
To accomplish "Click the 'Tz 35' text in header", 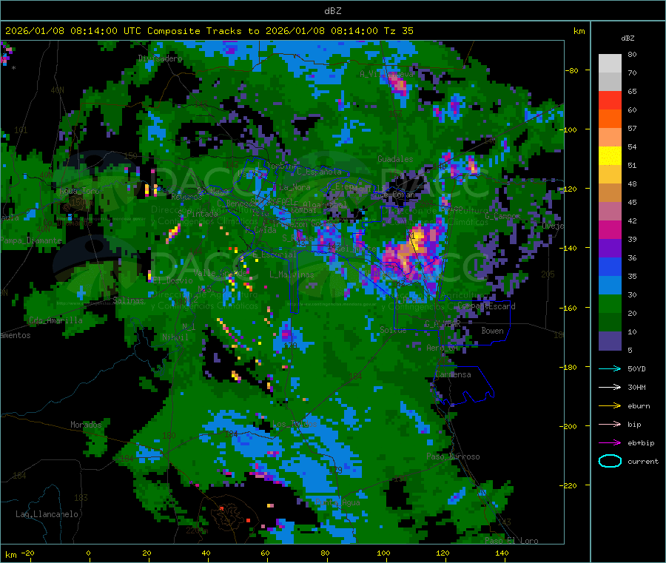I will tap(398, 31).
